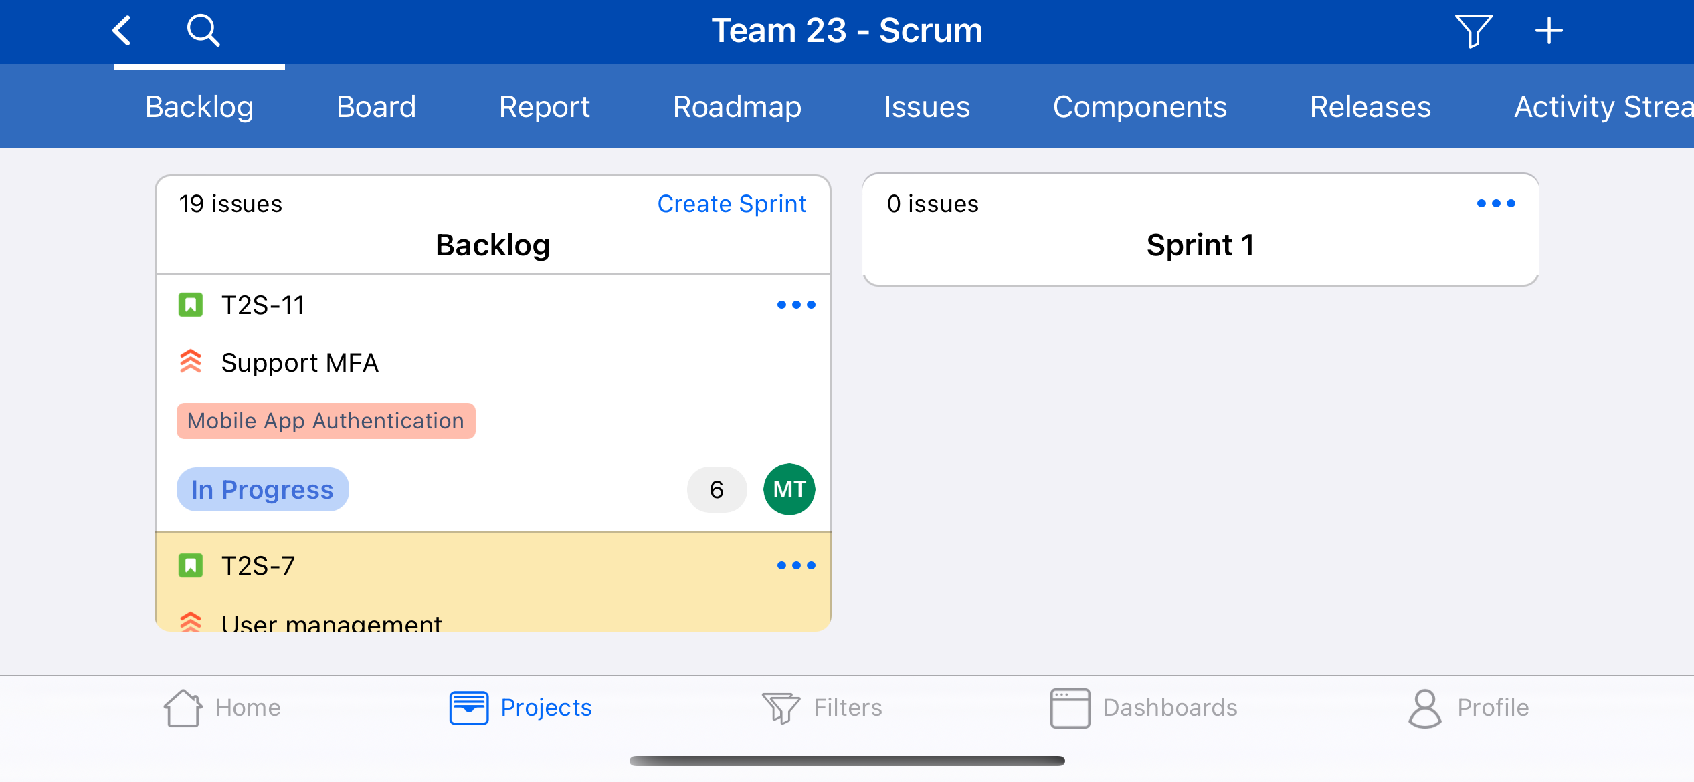This screenshot has height=782, width=1694.
Task: Tap the plus icon to add issue
Action: coord(1549,31)
